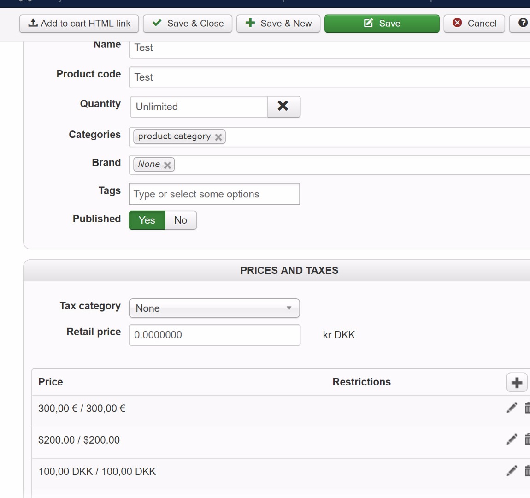
Task: Click the PRICES AND TAXES header
Action: coord(289,271)
